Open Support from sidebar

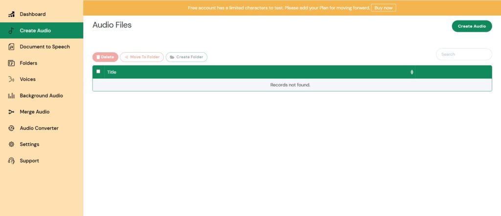(x=42, y=160)
